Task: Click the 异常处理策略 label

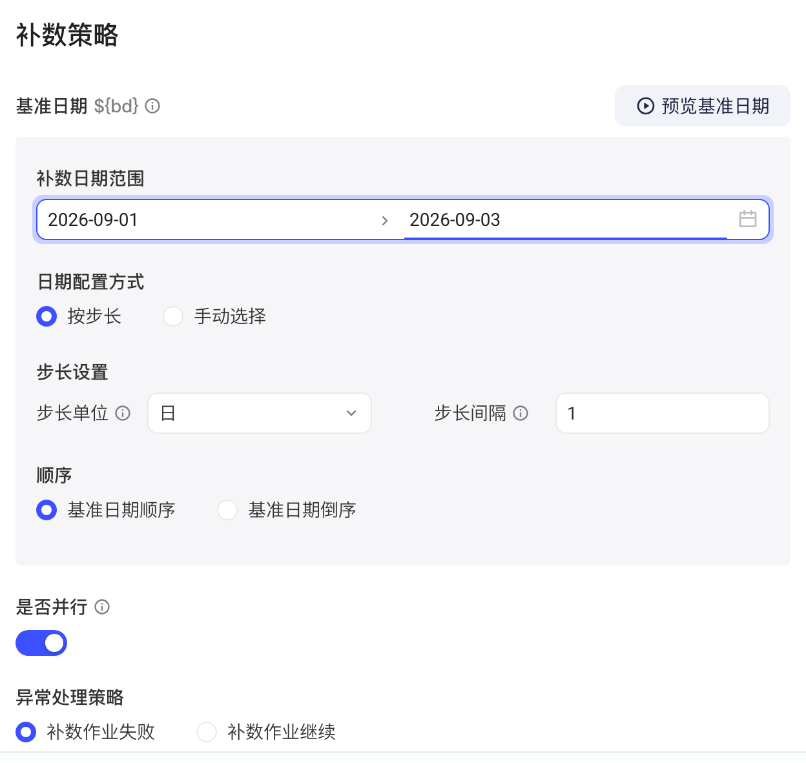Action: [70, 697]
